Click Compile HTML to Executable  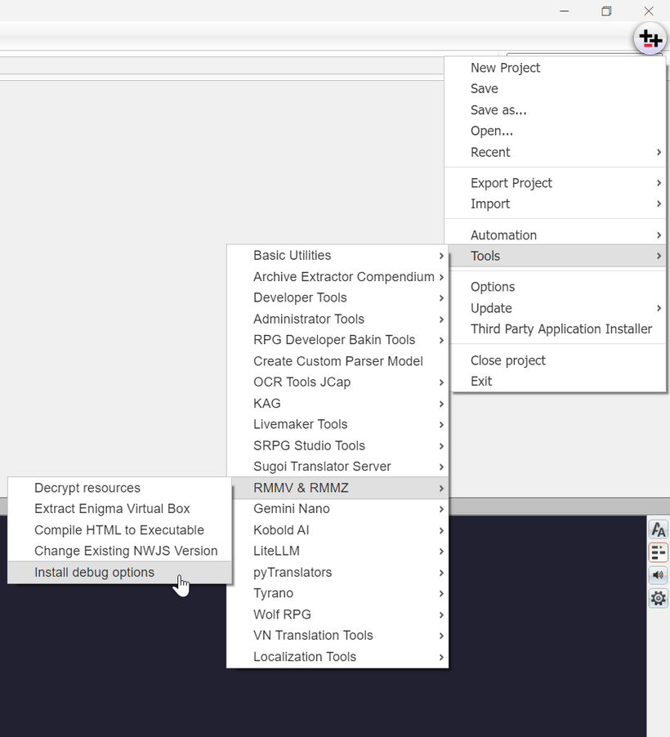point(119,530)
